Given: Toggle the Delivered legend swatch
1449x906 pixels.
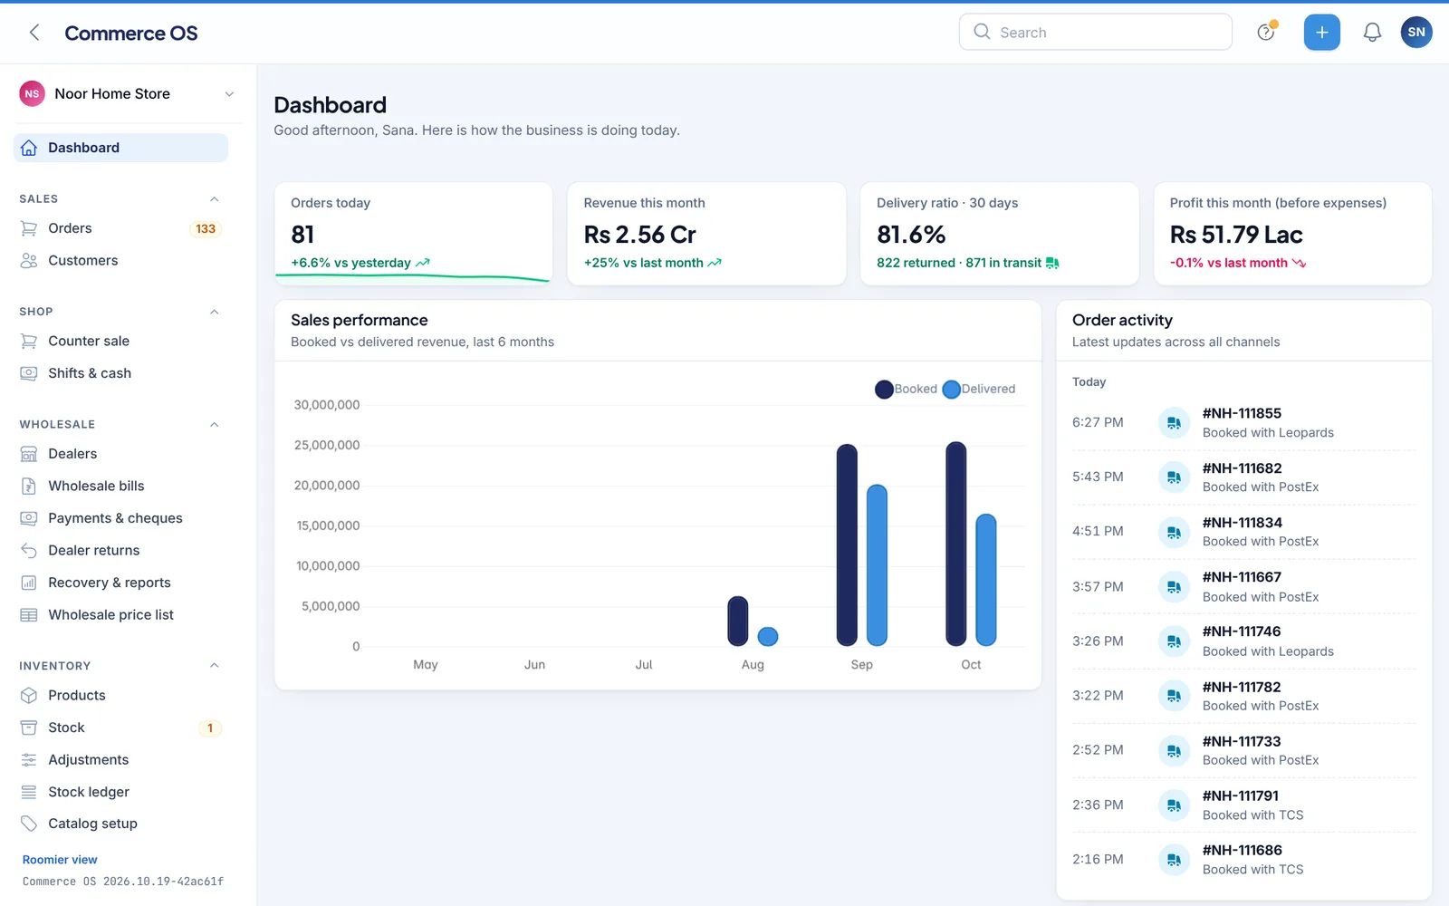Looking at the screenshot, I should tap(951, 390).
